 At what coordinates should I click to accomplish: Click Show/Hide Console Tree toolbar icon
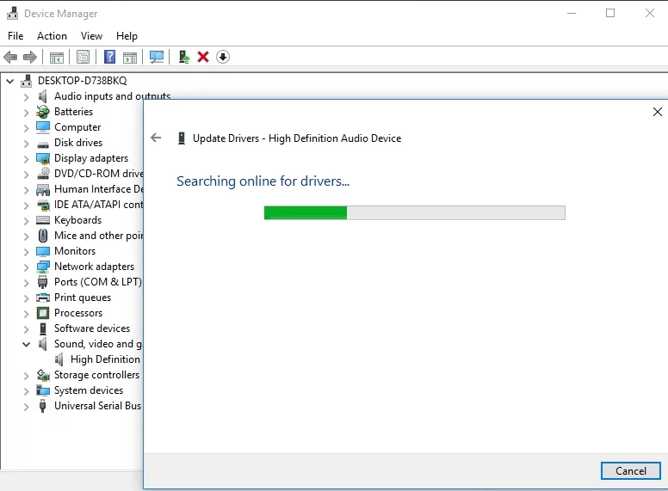coord(57,57)
